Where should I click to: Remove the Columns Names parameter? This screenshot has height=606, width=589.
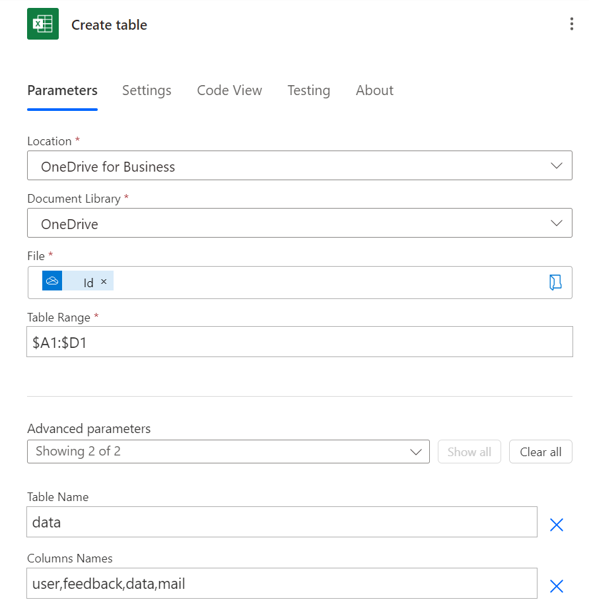[x=557, y=586]
